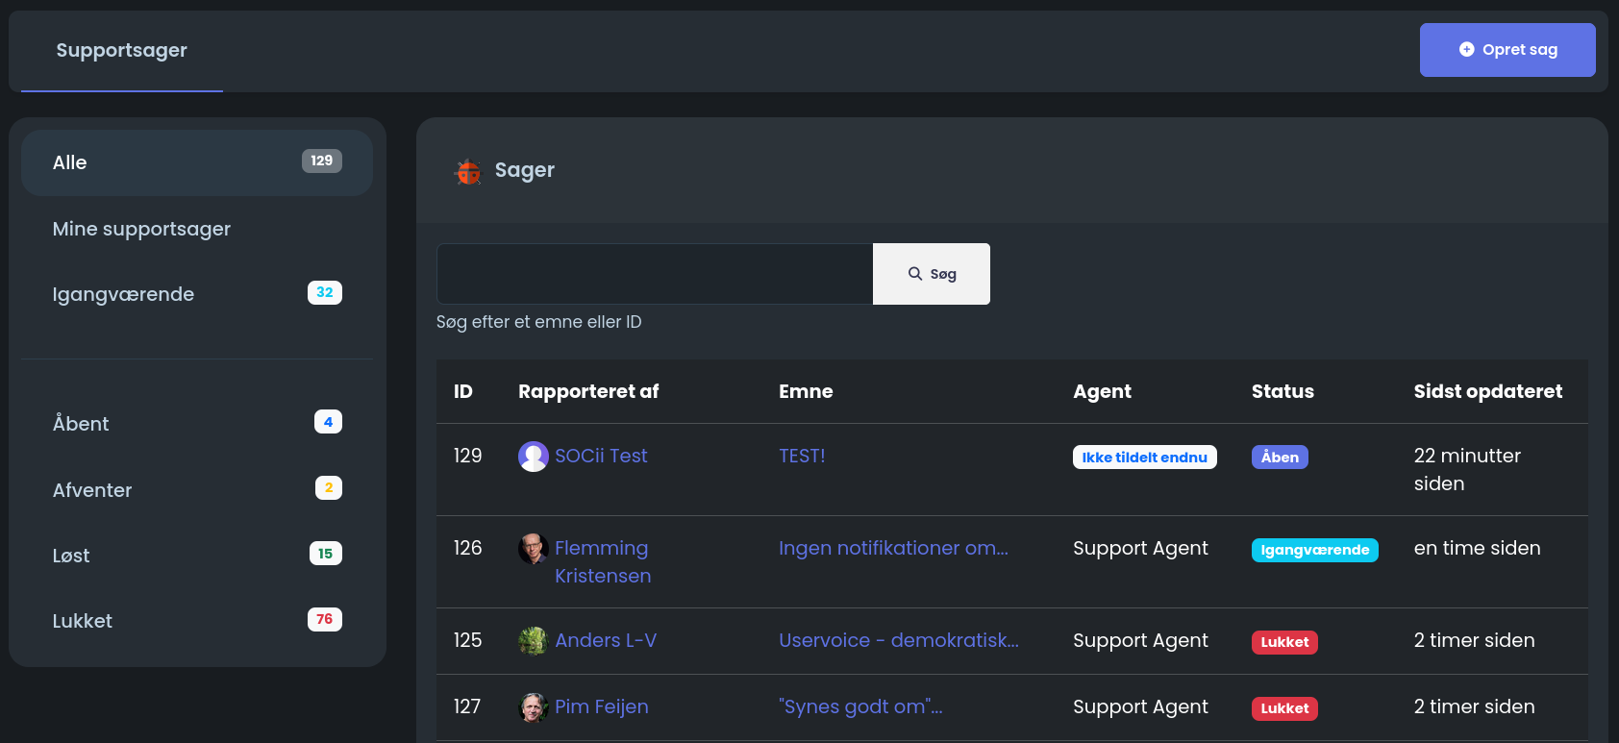This screenshot has height=743, width=1619.
Task: Filter by Lukket tickets
Action: click(x=83, y=621)
